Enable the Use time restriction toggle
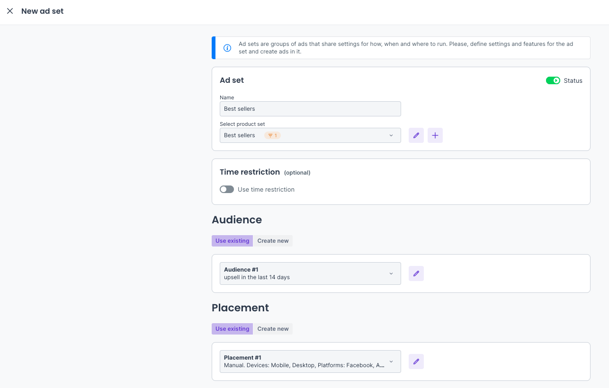The image size is (609, 388). pos(227,189)
